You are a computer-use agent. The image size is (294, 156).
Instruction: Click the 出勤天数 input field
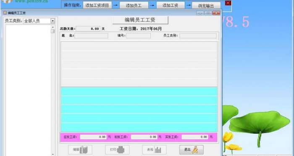coord(88,29)
